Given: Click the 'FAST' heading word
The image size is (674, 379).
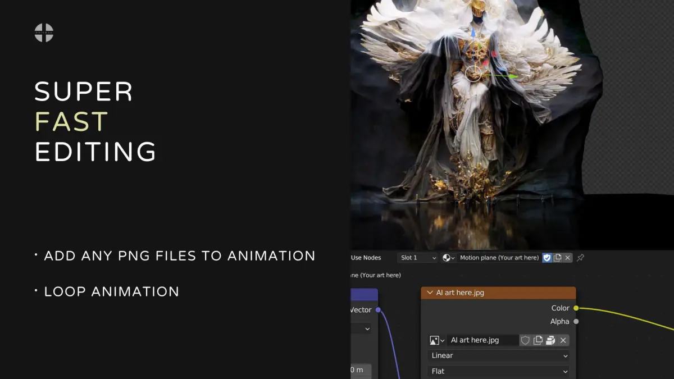Looking at the screenshot, I should point(71,122).
